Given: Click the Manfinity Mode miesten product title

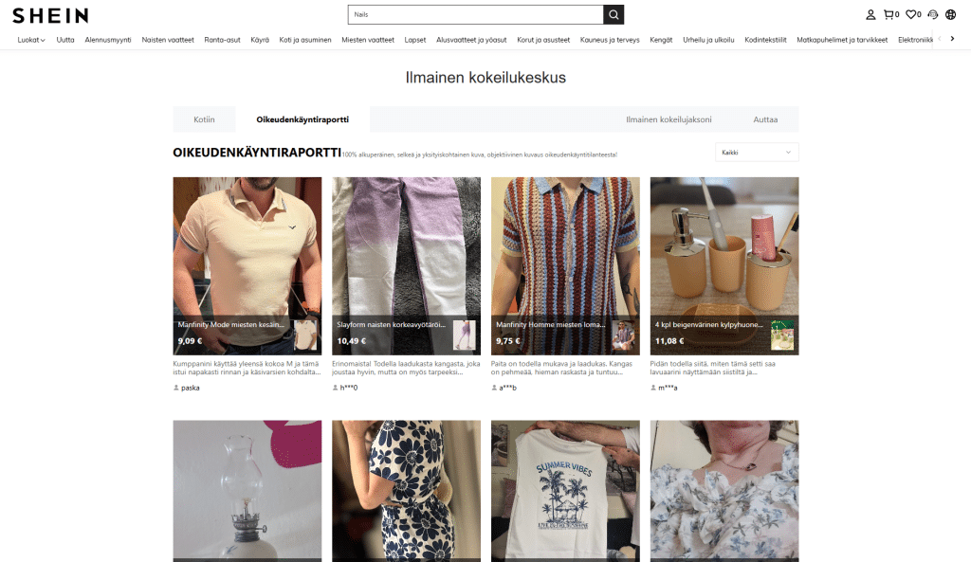Looking at the screenshot, I should pos(231,324).
